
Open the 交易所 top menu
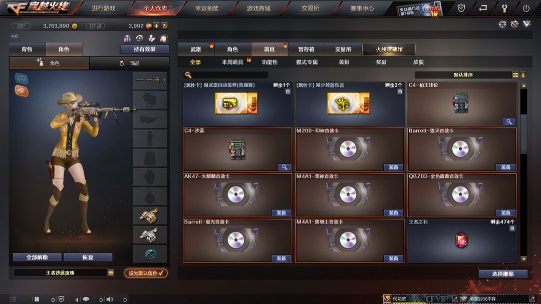[x=310, y=8]
